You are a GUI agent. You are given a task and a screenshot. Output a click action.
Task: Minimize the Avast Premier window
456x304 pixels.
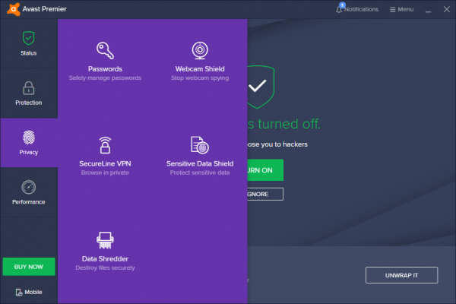click(428, 10)
